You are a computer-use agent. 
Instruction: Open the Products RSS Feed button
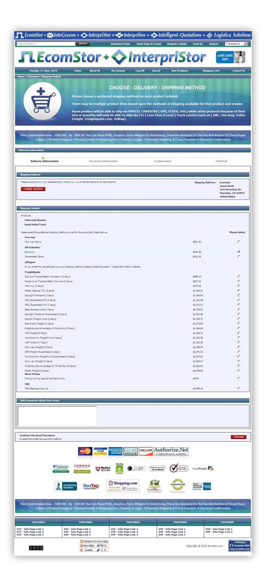pos(95,541)
